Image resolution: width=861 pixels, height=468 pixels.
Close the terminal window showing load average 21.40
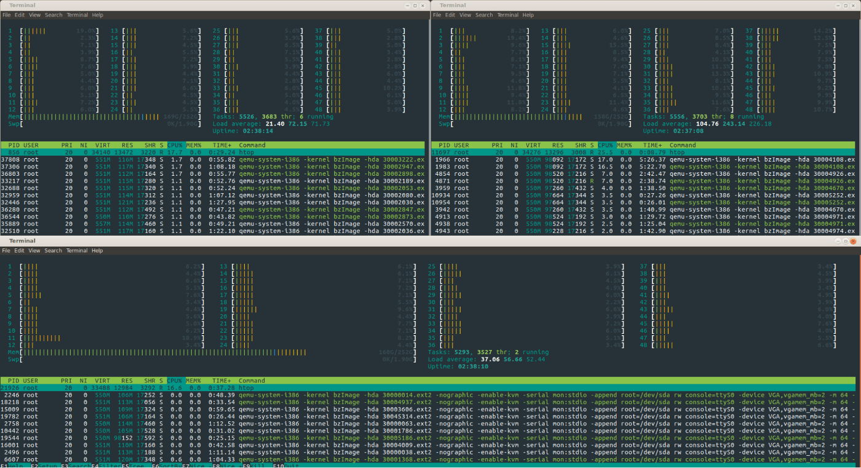422,6
